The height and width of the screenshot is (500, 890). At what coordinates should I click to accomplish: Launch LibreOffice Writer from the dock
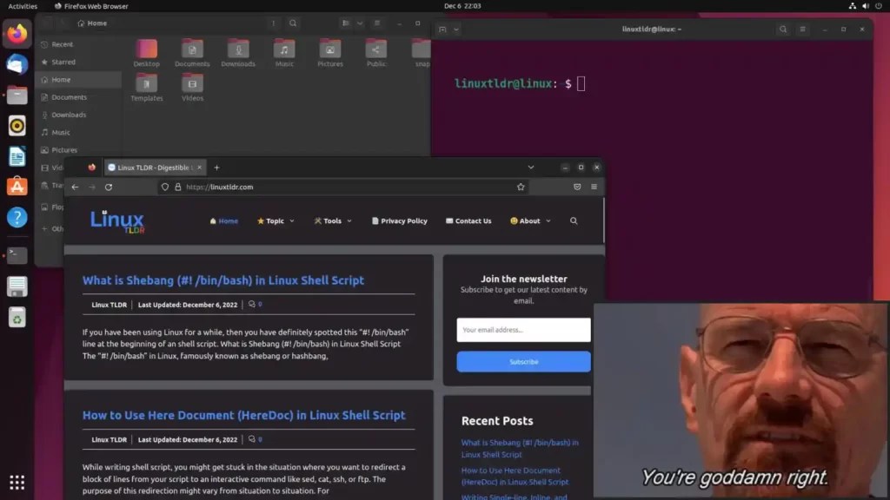pos(17,156)
